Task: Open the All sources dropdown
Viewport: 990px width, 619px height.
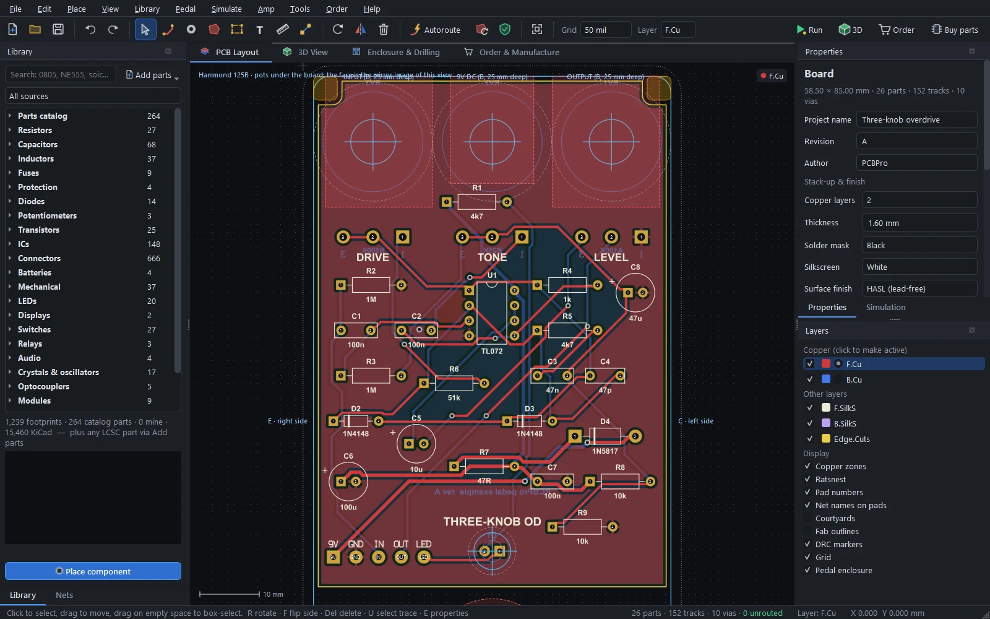Action: click(93, 96)
